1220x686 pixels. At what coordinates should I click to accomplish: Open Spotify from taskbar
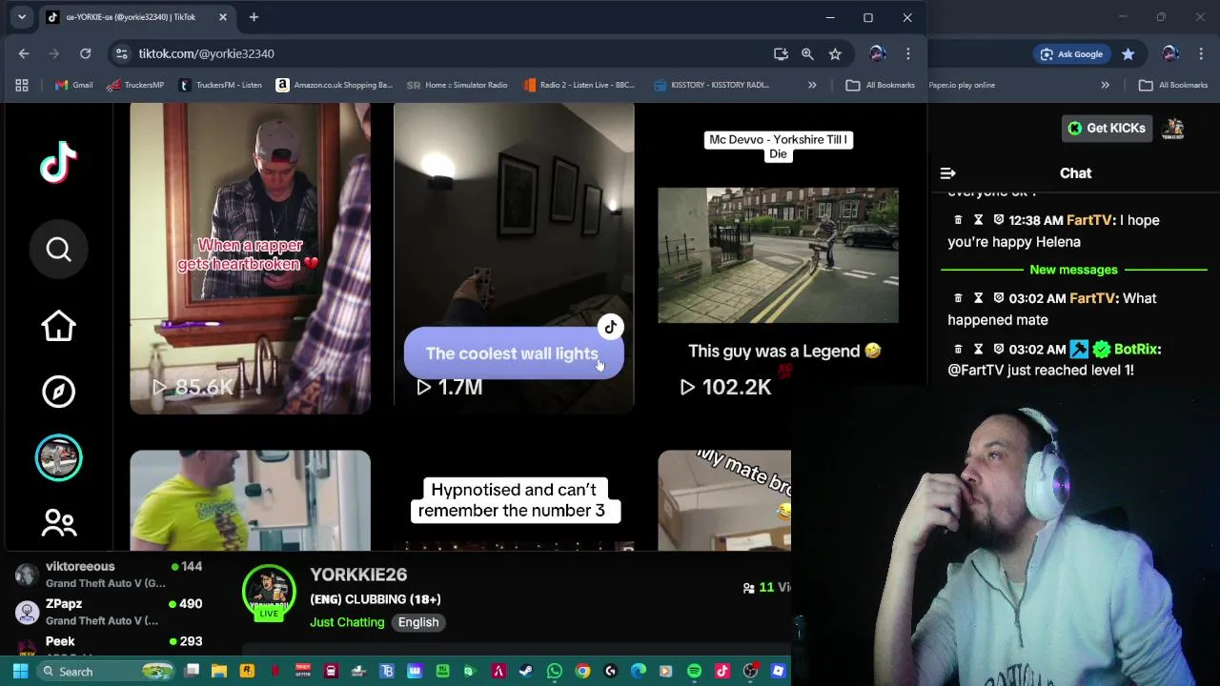[x=694, y=671]
